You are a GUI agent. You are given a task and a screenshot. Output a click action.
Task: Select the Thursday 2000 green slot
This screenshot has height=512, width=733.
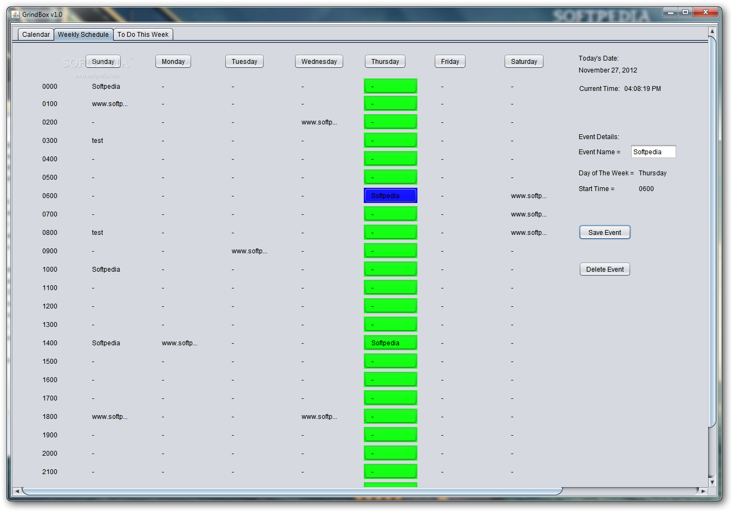click(390, 454)
